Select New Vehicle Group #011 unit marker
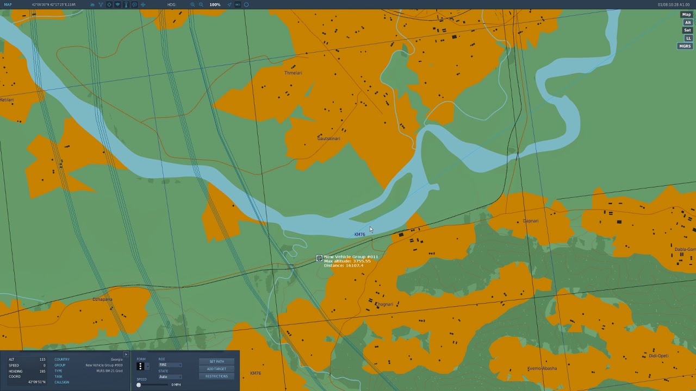696x391 pixels. (319, 258)
